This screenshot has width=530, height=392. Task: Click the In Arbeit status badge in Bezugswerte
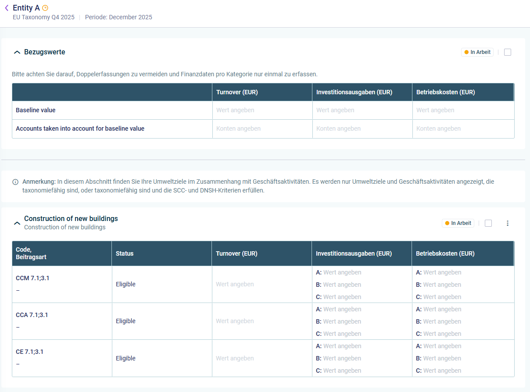click(x=477, y=52)
